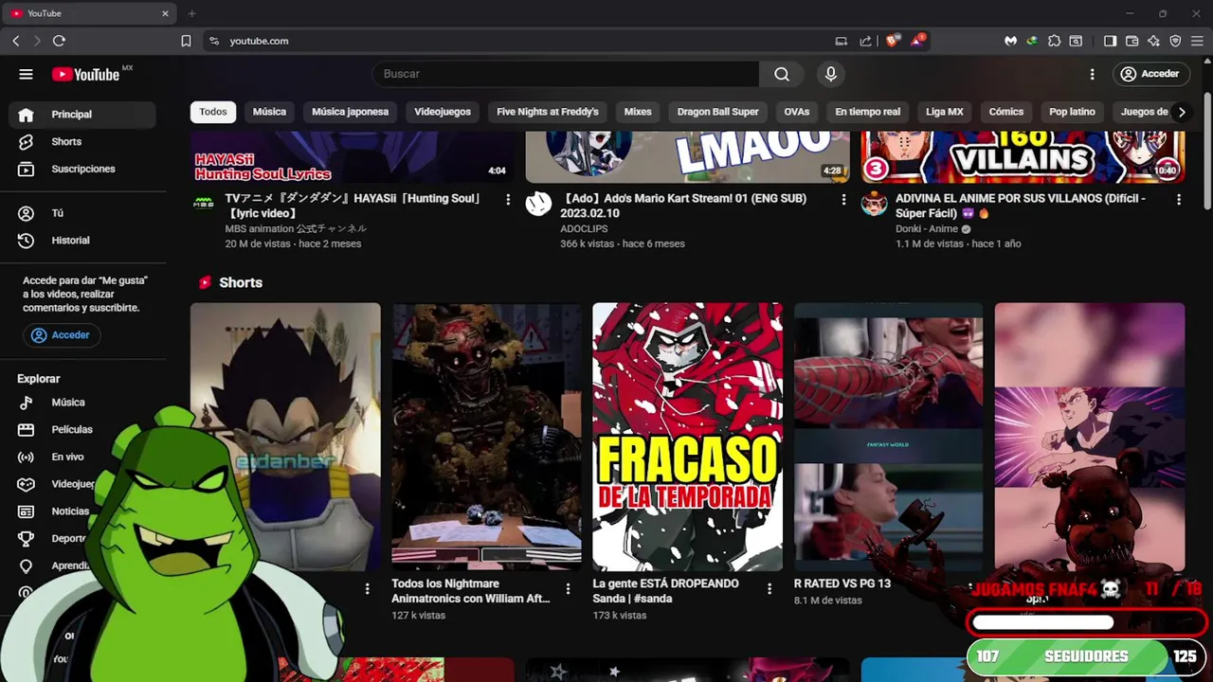Open a new browser tab
This screenshot has height=682, width=1213.
click(191, 13)
